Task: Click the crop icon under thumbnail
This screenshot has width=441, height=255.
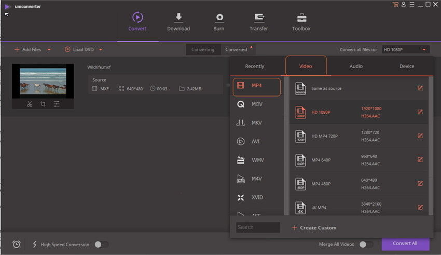Action: point(43,104)
